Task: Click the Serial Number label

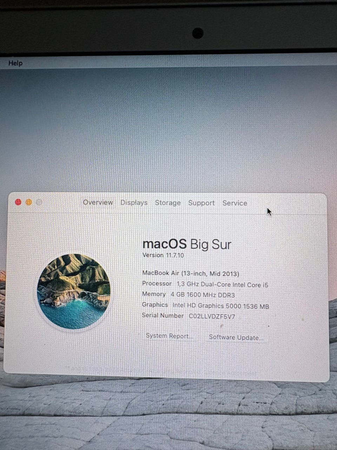Action: tap(163, 315)
